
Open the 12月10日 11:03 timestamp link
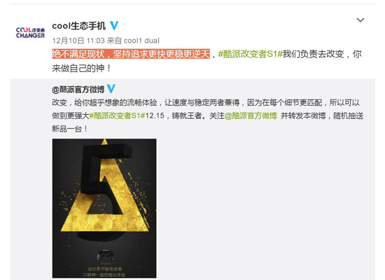78,41
